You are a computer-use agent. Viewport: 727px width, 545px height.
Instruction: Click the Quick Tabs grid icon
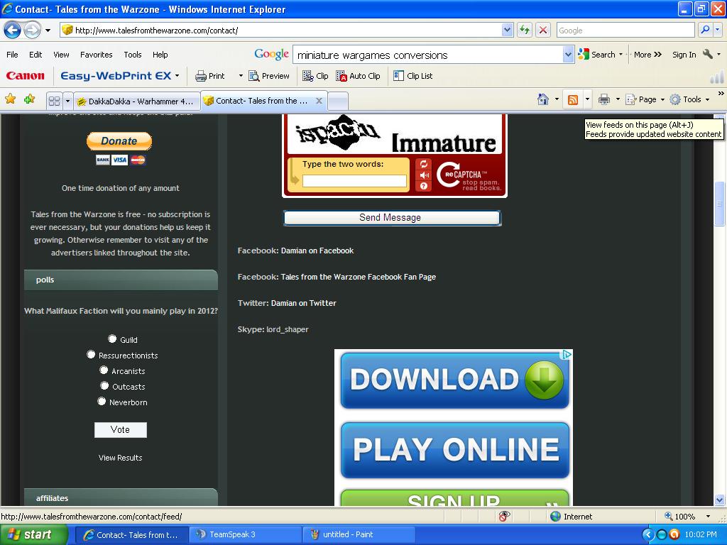[54, 101]
